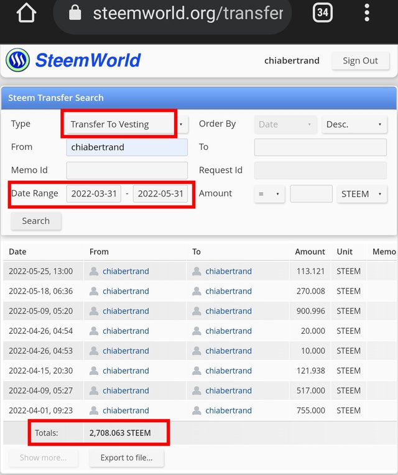The height and width of the screenshot is (475, 398).
Task: Click the From column header
Action: click(x=99, y=252)
